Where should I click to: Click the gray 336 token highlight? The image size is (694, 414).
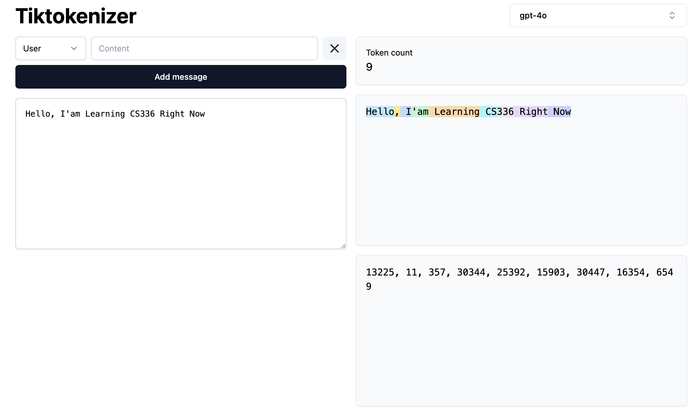(505, 112)
